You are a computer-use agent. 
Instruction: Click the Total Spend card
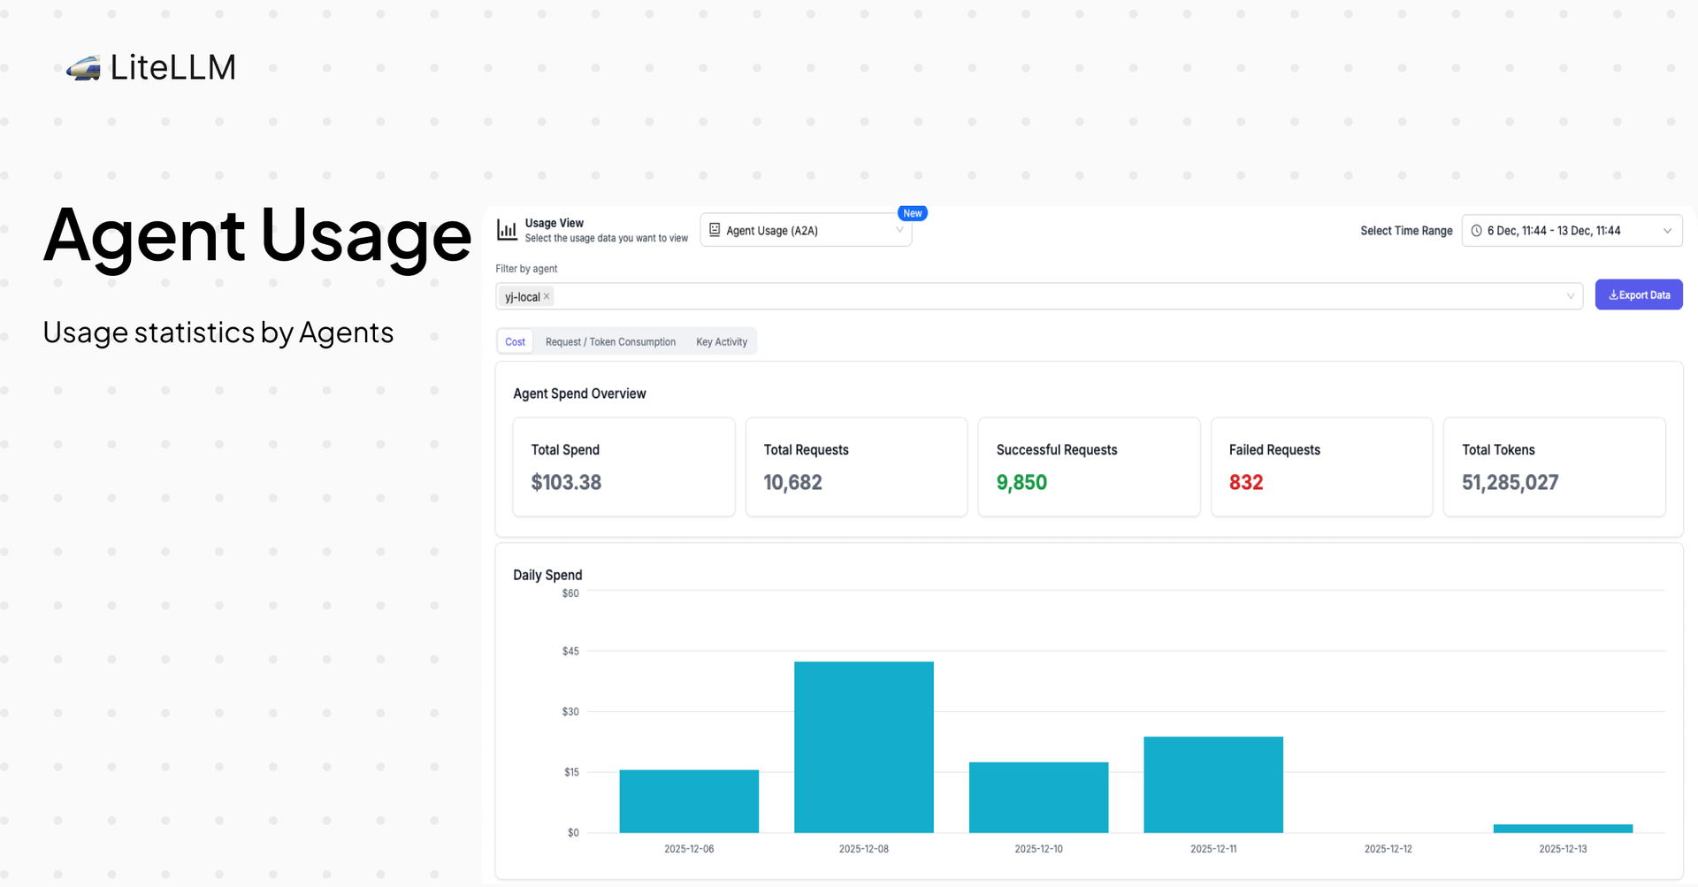tap(623, 467)
